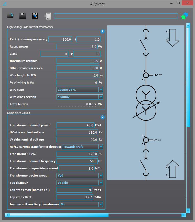195x222 pixels.
Task: Click the horizontal scrollbar left arrow
Action: [x=7, y=215]
